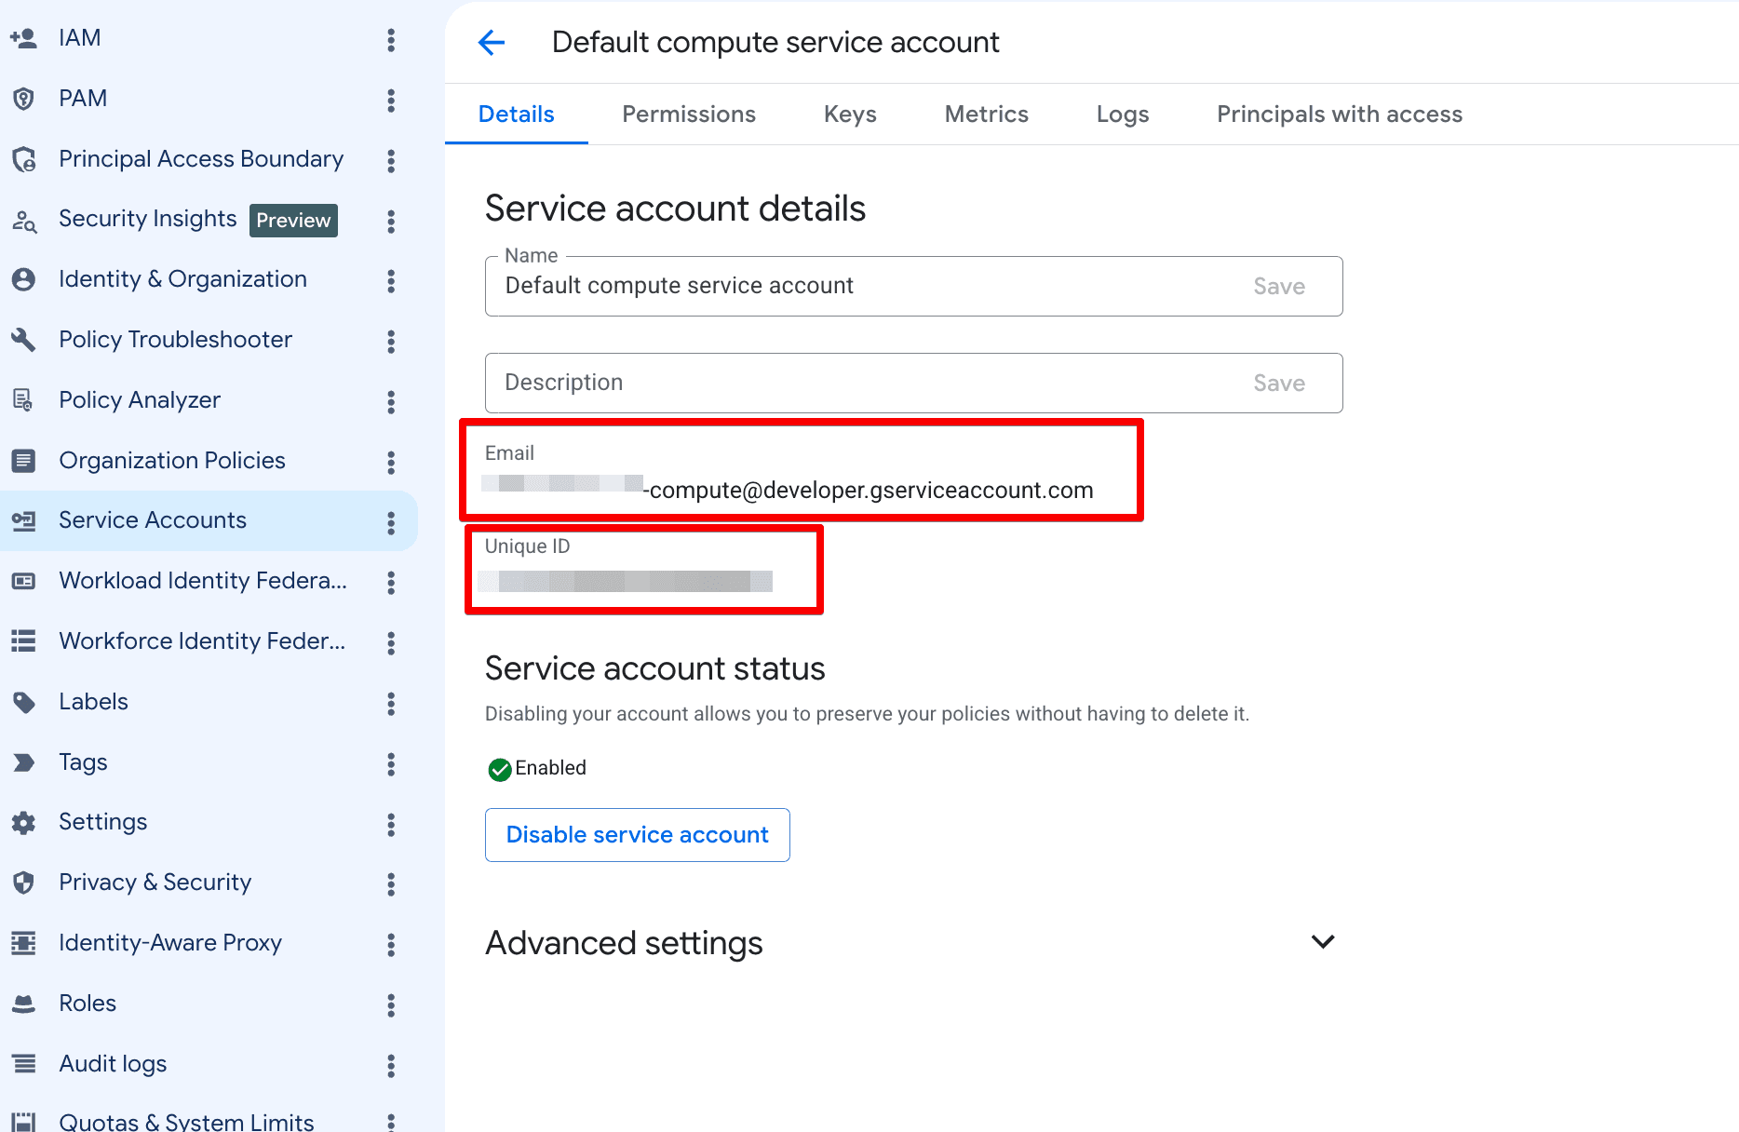Image resolution: width=1739 pixels, height=1132 pixels.
Task: Save the Name field
Action: 1279,287
